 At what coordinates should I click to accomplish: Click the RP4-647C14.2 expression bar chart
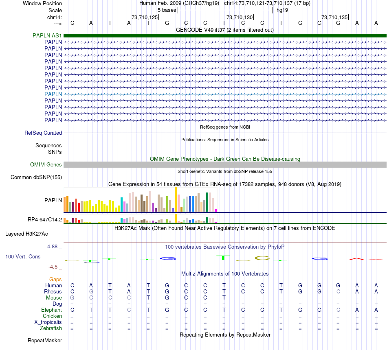[140, 219]
